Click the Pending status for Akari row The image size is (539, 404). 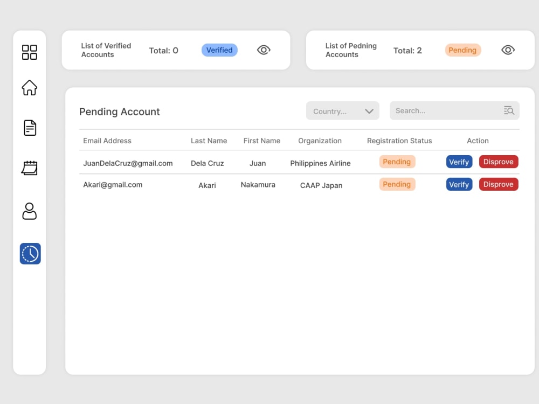coord(397,184)
